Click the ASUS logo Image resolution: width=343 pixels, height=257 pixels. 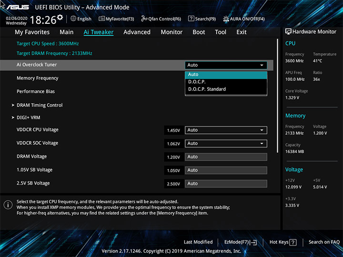point(18,7)
